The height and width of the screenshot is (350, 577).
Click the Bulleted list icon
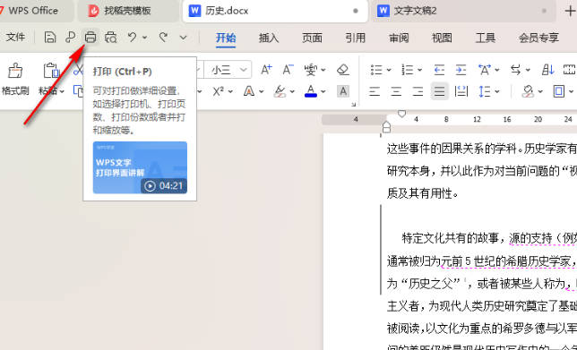click(x=376, y=70)
